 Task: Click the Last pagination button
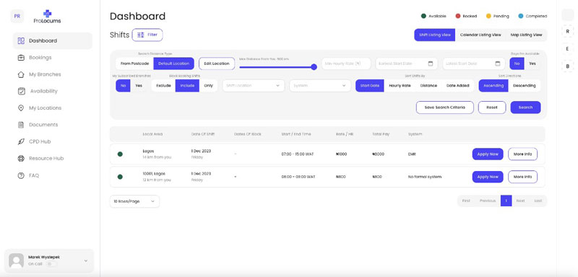(538, 201)
